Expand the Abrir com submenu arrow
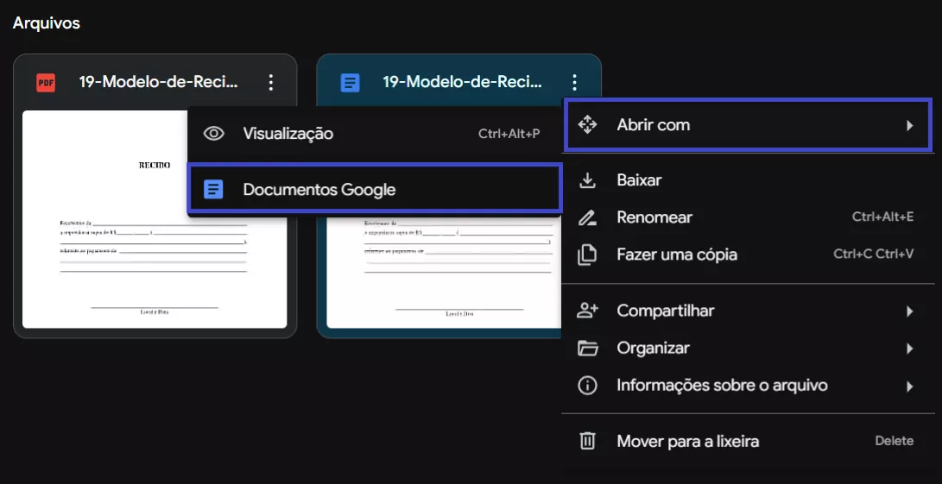 pos(909,125)
